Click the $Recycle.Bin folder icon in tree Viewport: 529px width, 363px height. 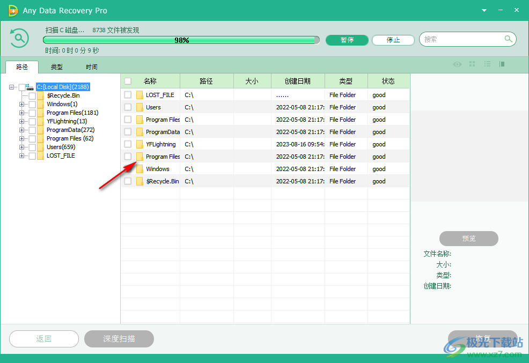40,96
